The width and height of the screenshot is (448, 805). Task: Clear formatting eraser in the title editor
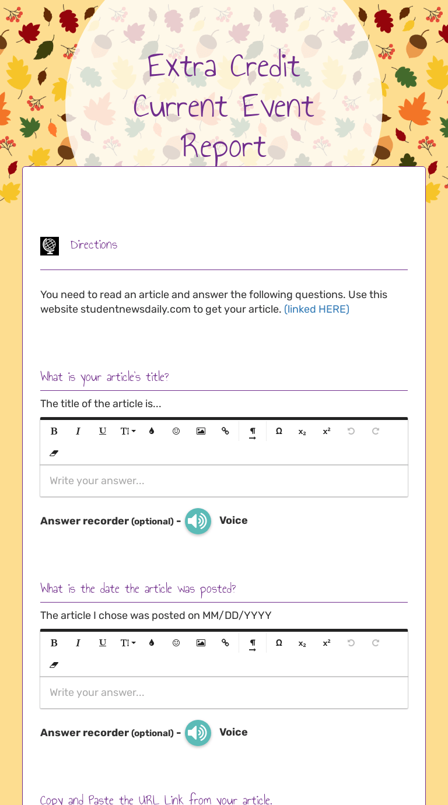tap(54, 453)
